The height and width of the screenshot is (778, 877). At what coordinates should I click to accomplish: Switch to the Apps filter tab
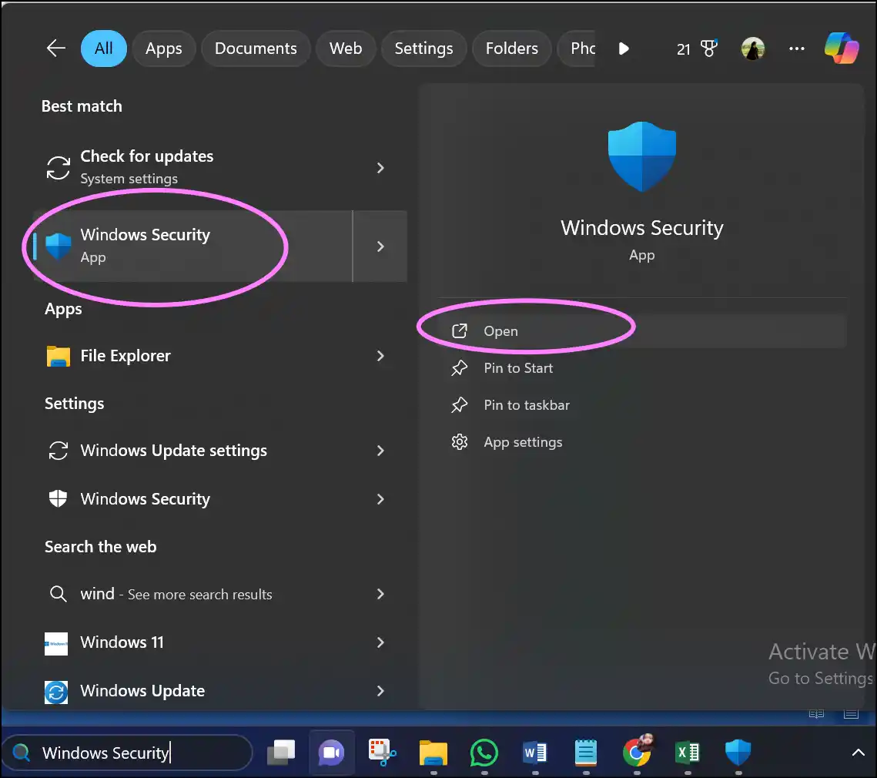click(163, 48)
